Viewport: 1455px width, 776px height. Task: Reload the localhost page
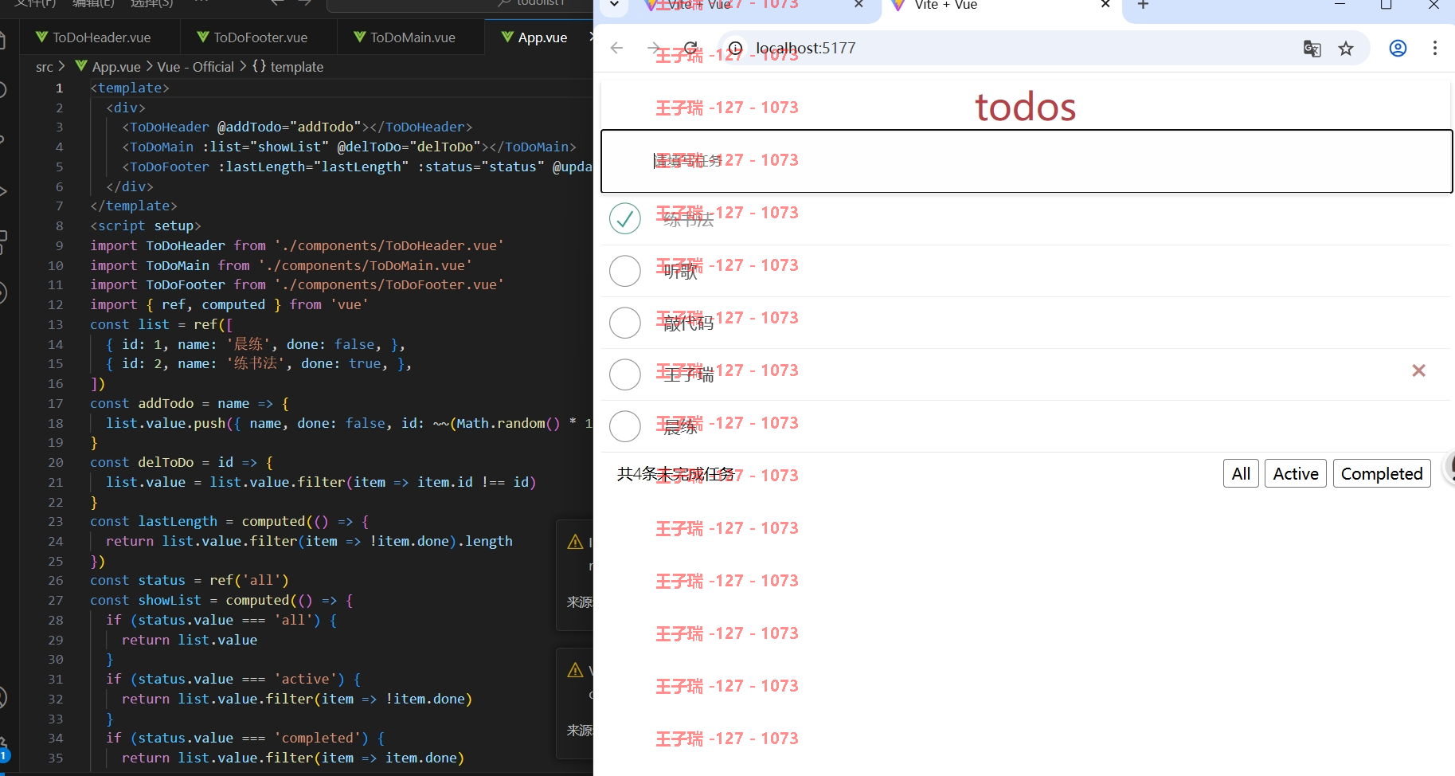point(690,48)
